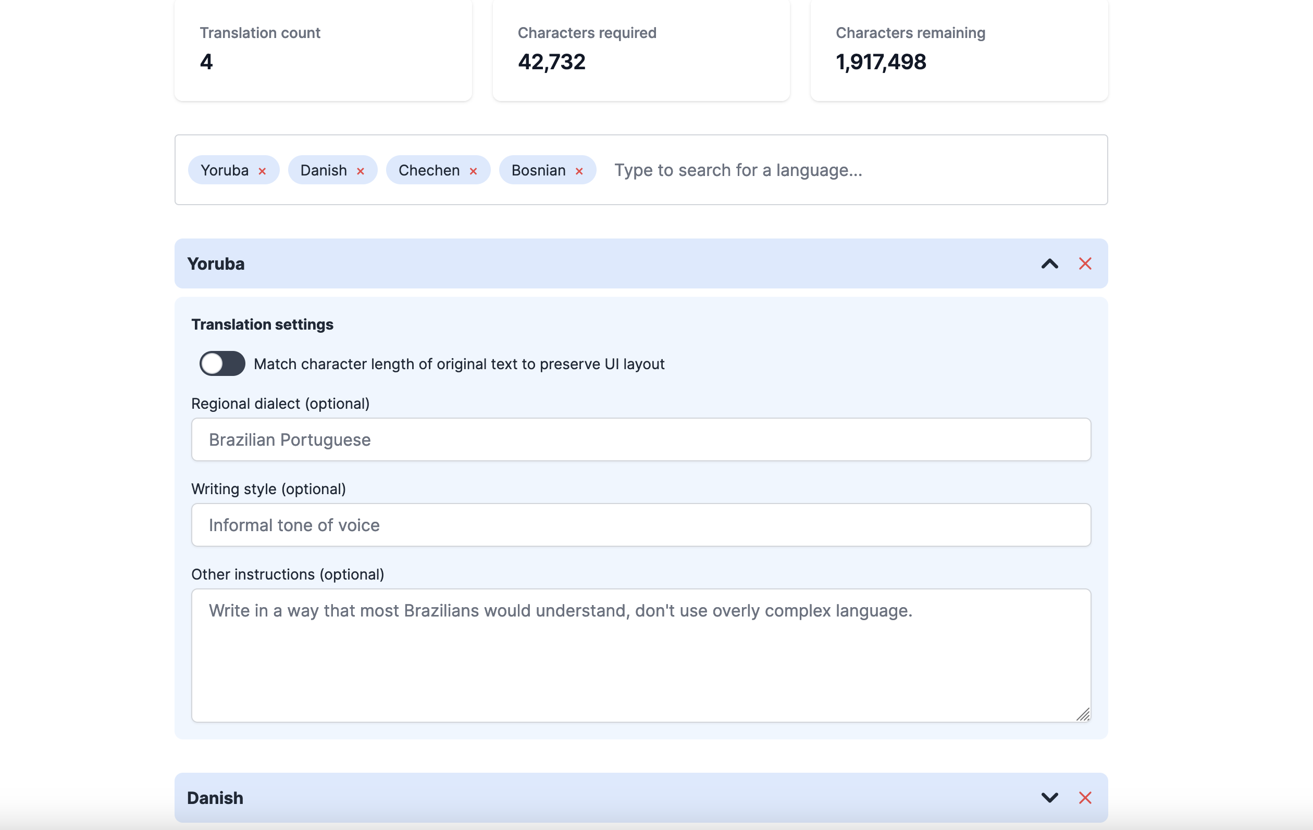
Task: Remove the Bosnian language tag
Action: click(579, 171)
